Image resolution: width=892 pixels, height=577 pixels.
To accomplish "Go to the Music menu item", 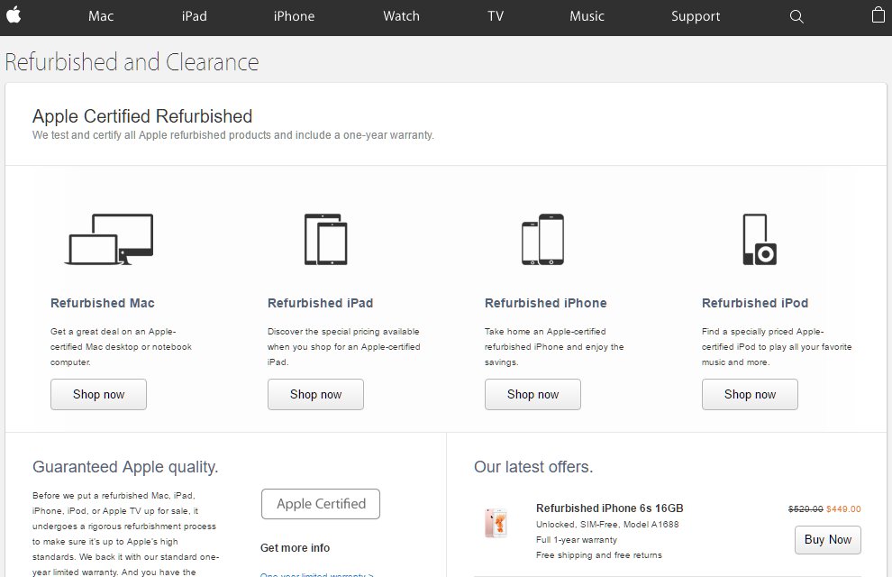I will 587,16.
